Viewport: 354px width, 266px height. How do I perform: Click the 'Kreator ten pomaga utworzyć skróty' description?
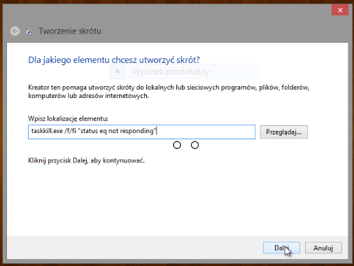(169, 92)
